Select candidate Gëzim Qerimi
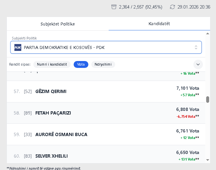The width and height of the screenshot is (216, 170). point(51,92)
